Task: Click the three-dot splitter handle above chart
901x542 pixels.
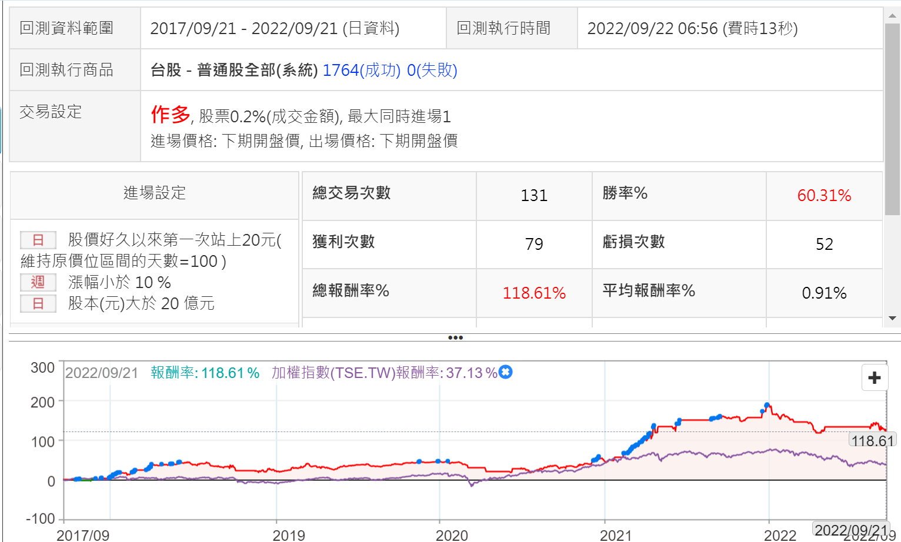Action: tap(455, 337)
